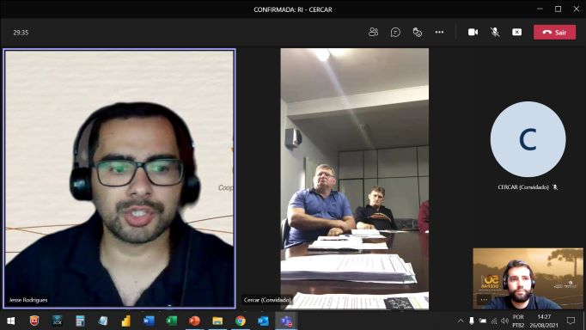Image resolution: width=586 pixels, height=330 pixels.
Task: Open Excel from the taskbar
Action: pos(172,321)
